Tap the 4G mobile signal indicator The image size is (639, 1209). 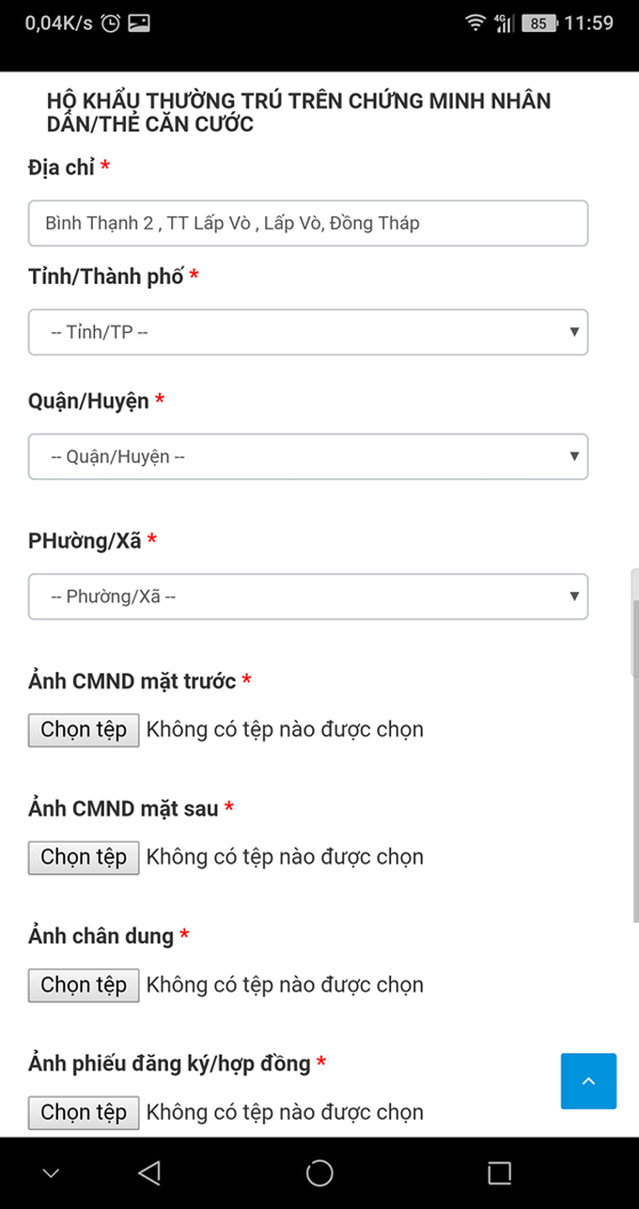(x=504, y=24)
